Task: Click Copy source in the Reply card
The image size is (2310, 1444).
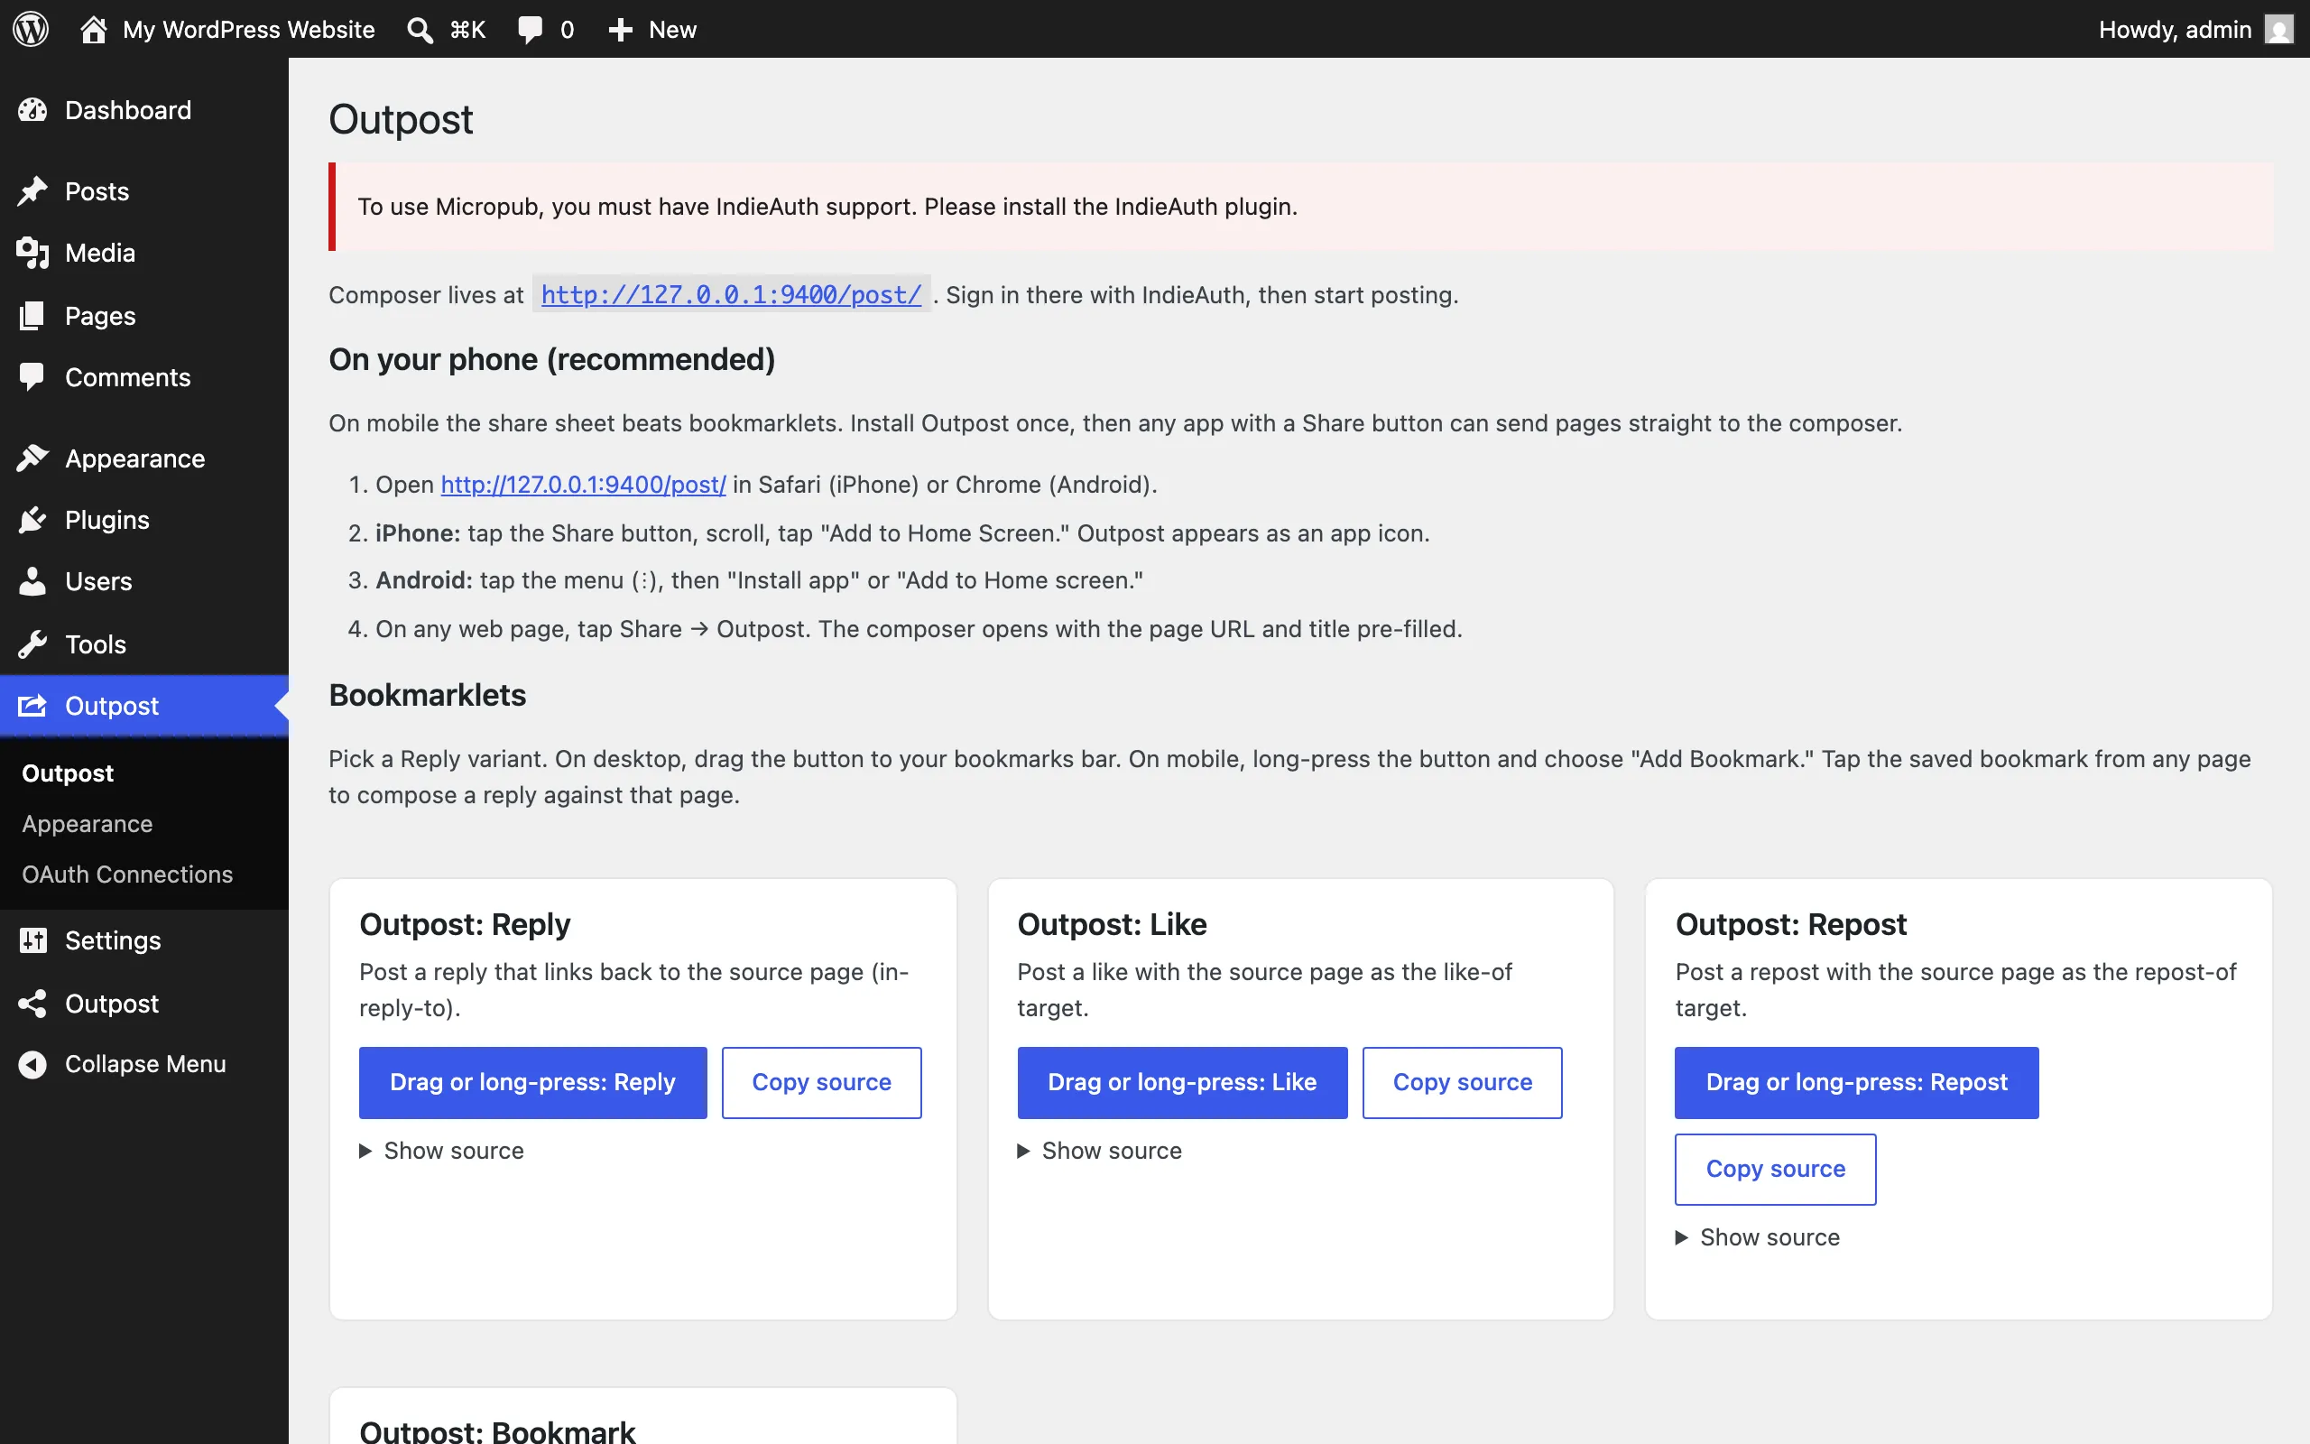Action: click(x=822, y=1083)
